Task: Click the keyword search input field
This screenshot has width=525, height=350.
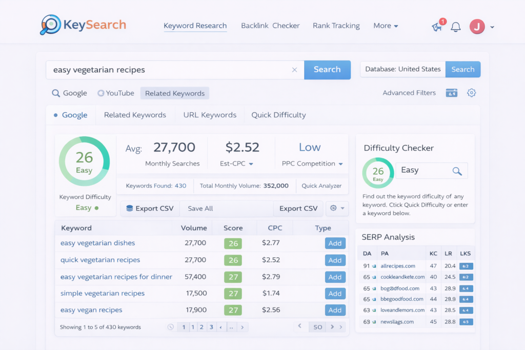Action: [x=169, y=70]
